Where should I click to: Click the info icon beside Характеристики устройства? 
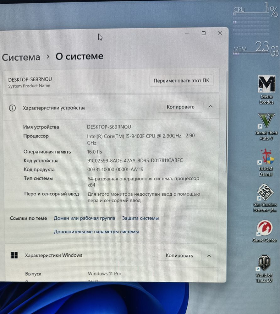click(x=13, y=108)
